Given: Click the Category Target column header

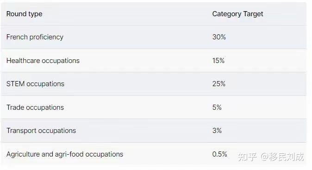Looking at the screenshot, I should tap(237, 14).
